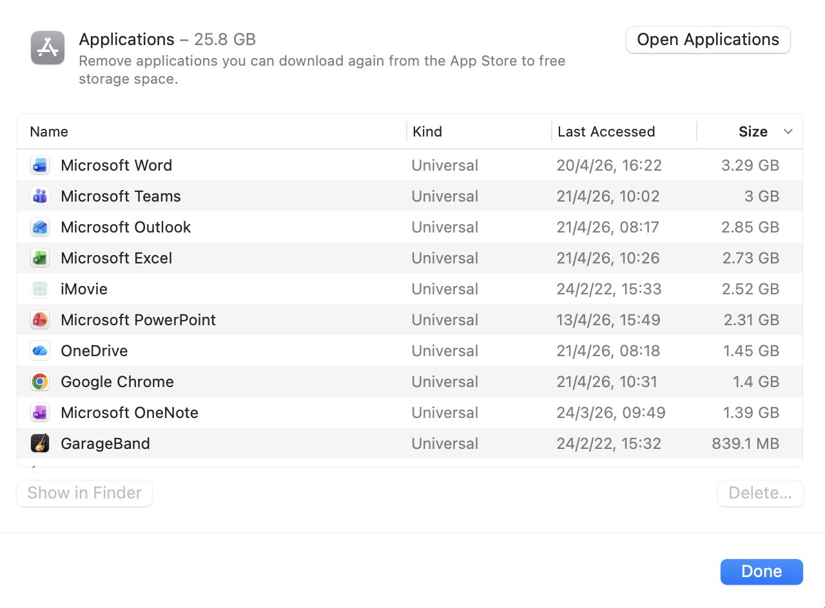Click the OneDrive cloud icon
This screenshot has height=608, width=825.
[40, 351]
